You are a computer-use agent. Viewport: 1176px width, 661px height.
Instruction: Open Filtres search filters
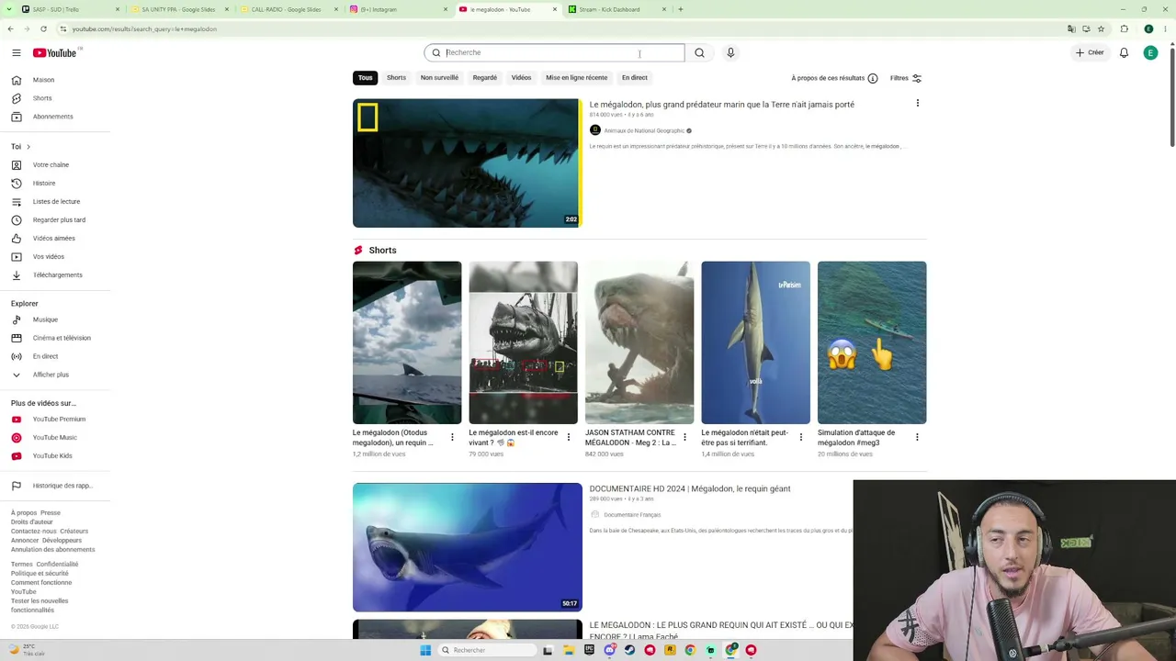pos(905,78)
